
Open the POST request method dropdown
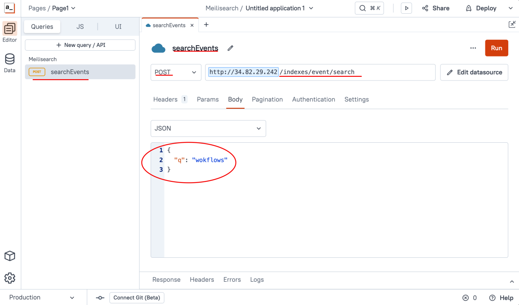[x=176, y=72]
